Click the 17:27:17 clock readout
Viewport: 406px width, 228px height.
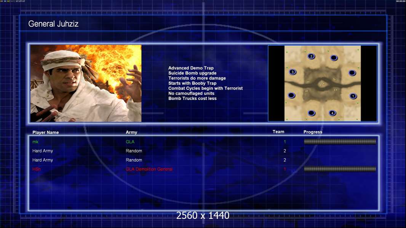click(x=21, y=1)
